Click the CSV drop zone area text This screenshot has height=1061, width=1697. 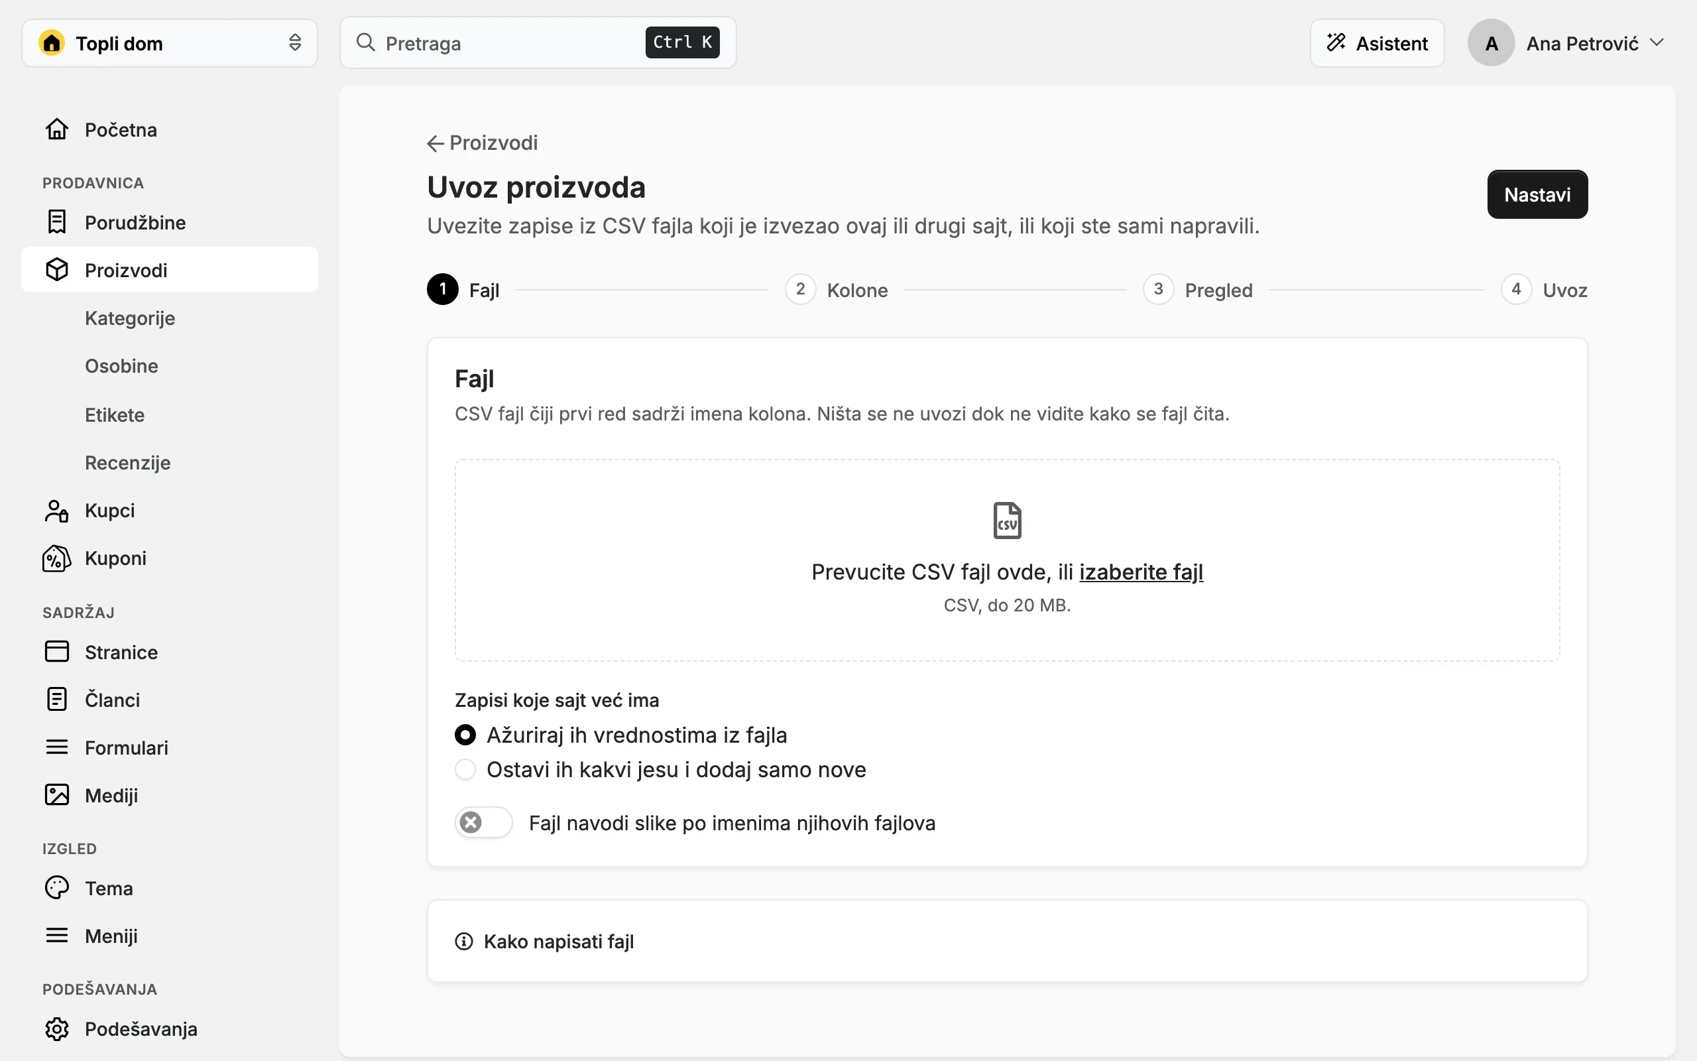click(1007, 572)
